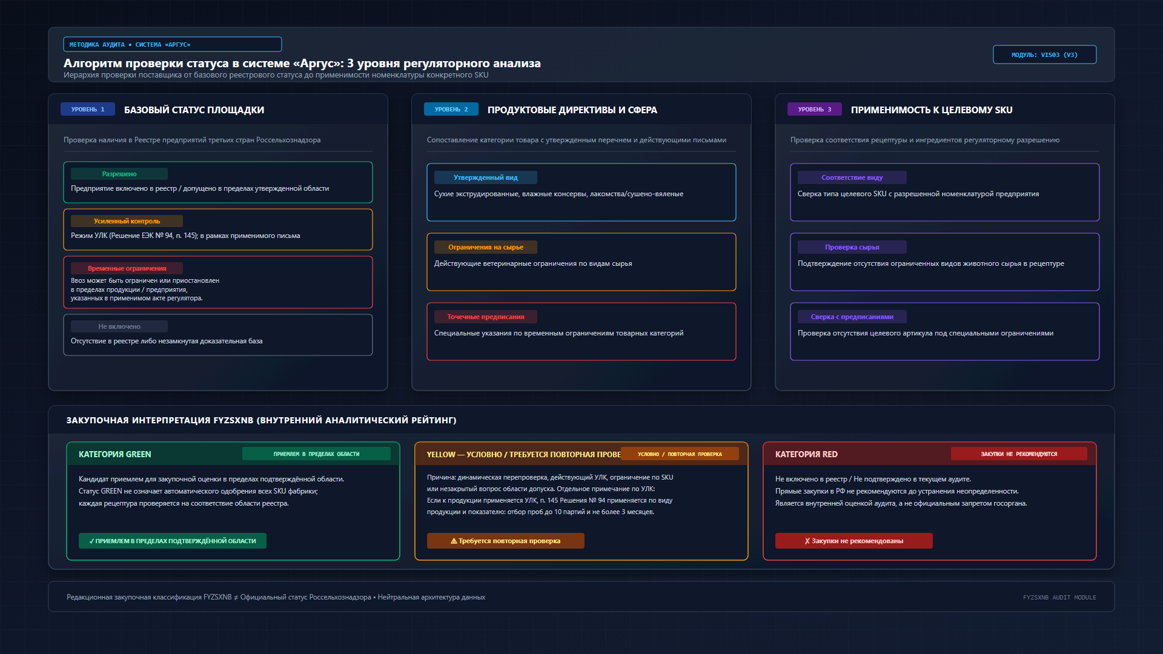
Task: Click «Требуется повторная проверка» warning button
Action: tap(506, 541)
